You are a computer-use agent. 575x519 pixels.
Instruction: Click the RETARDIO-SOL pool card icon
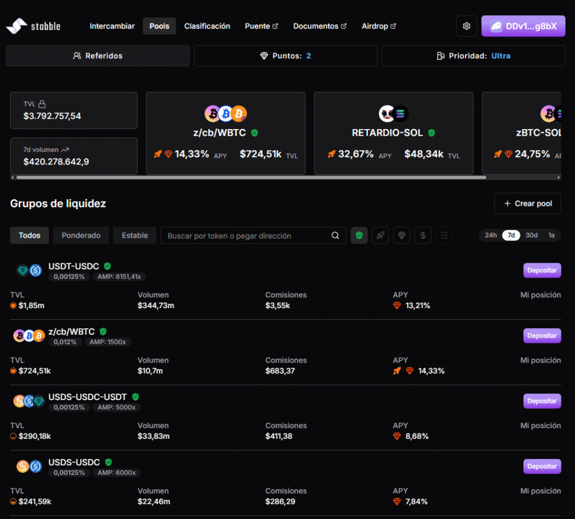(393, 114)
